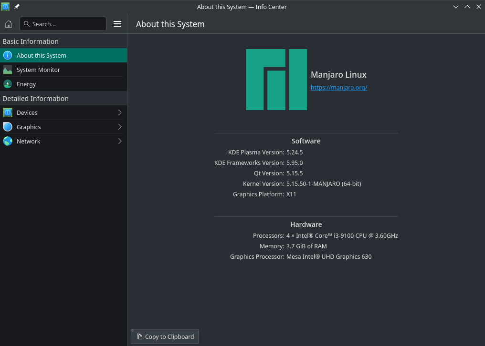Click the KDE Plasma Version label
The height and width of the screenshot is (346, 485).
point(256,153)
